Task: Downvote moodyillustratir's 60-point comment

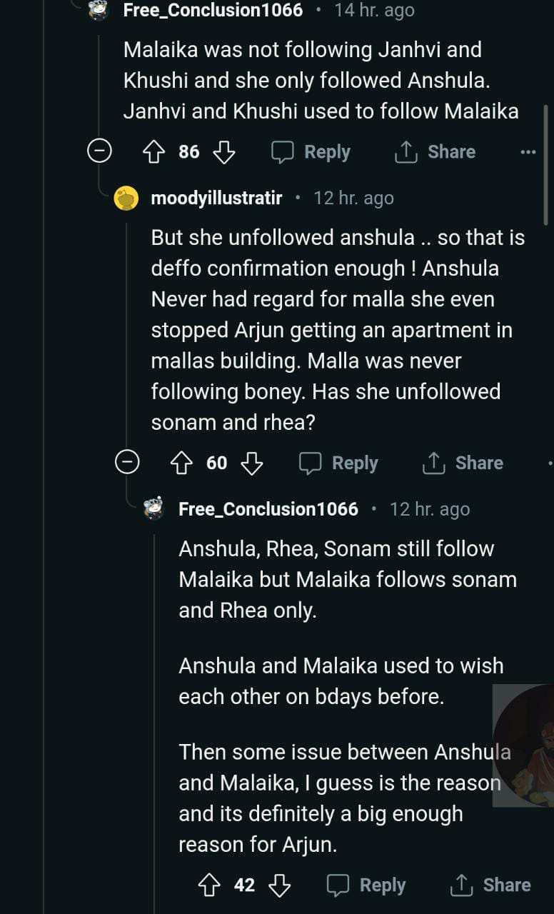Action: point(252,463)
